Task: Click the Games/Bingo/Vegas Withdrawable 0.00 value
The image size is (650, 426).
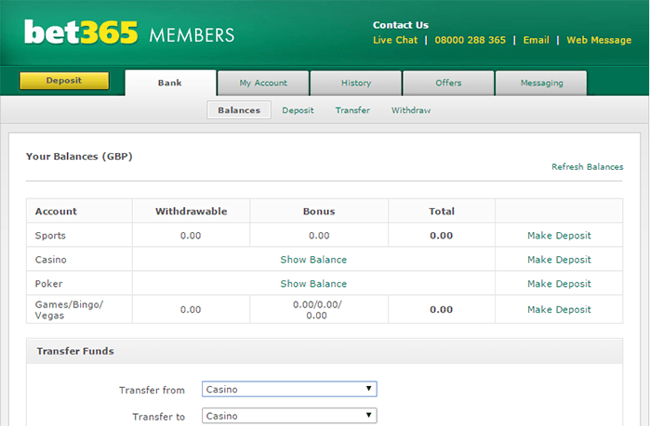Action: 191,309
